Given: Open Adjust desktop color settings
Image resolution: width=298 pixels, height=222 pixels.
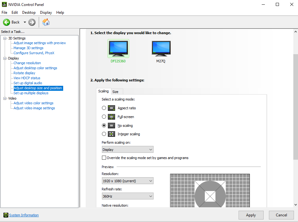Looking at the screenshot, I should [x=35, y=68].
